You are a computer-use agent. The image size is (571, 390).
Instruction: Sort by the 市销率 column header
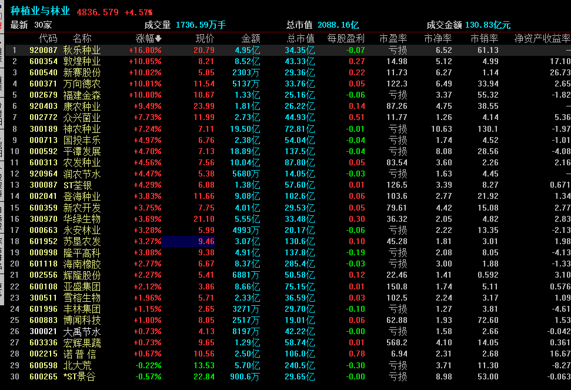pyautogui.click(x=485, y=38)
